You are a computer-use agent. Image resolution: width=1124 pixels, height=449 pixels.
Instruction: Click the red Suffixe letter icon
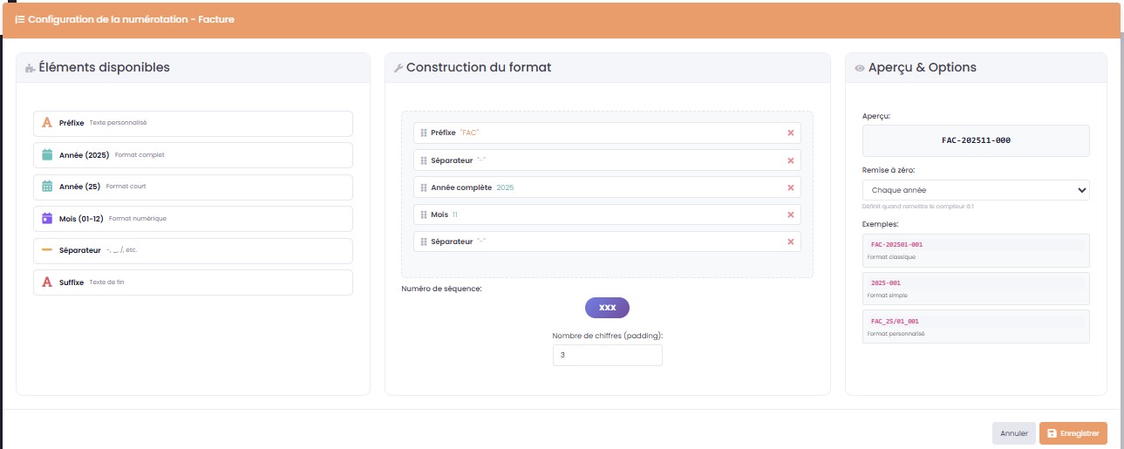[47, 282]
